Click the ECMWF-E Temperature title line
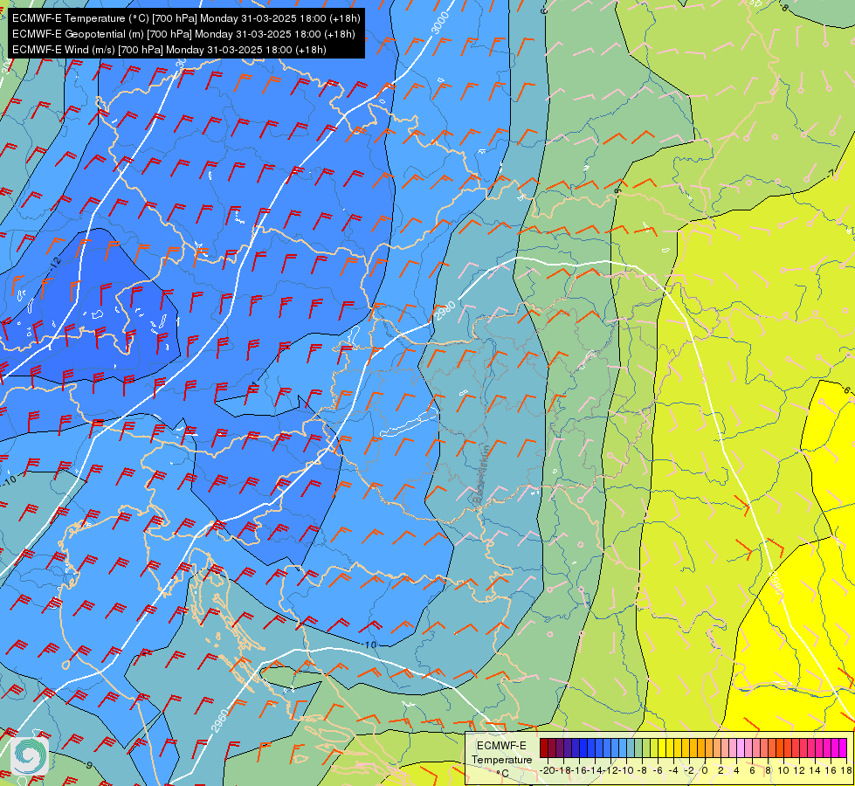This screenshot has height=786, width=855. pyautogui.click(x=186, y=18)
